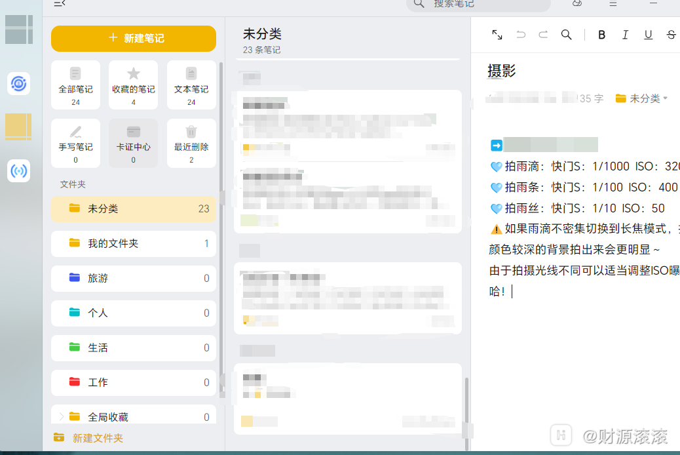This screenshot has height=455, width=680.
Task: Click the 新建笔记 button
Action: coord(134,39)
